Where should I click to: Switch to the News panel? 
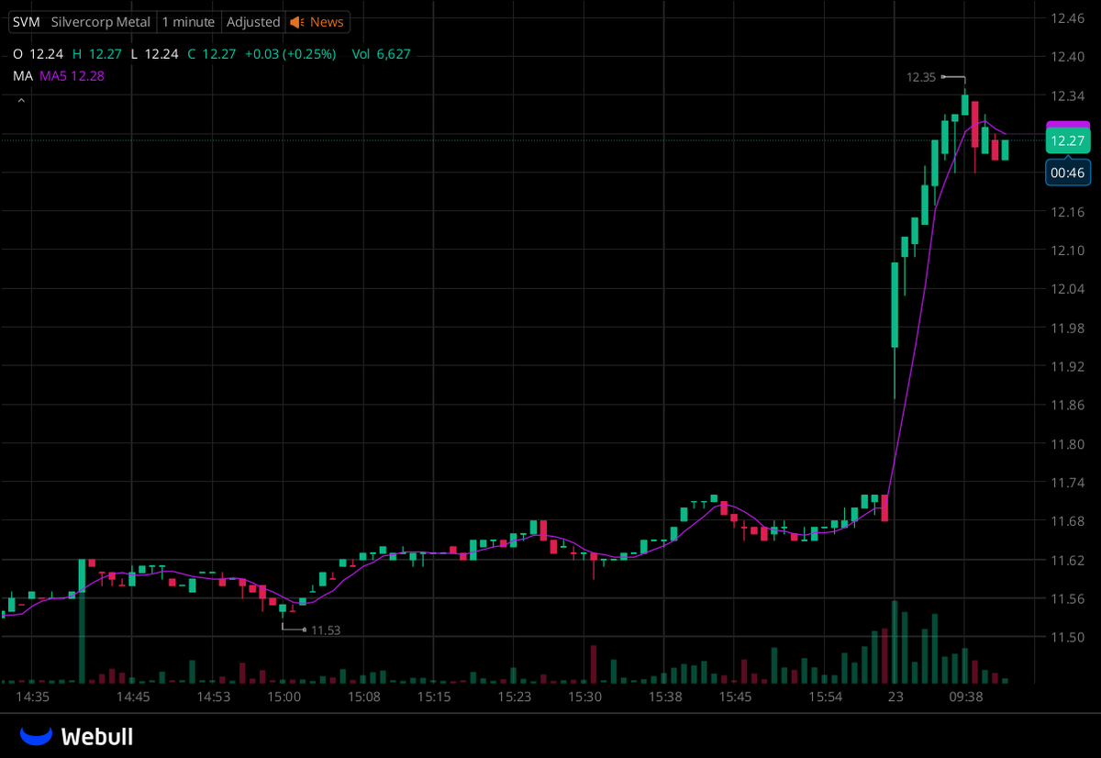[326, 22]
